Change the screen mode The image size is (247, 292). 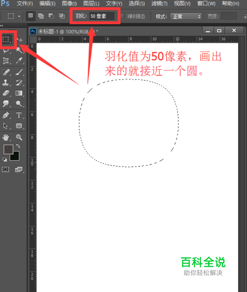click(19, 169)
